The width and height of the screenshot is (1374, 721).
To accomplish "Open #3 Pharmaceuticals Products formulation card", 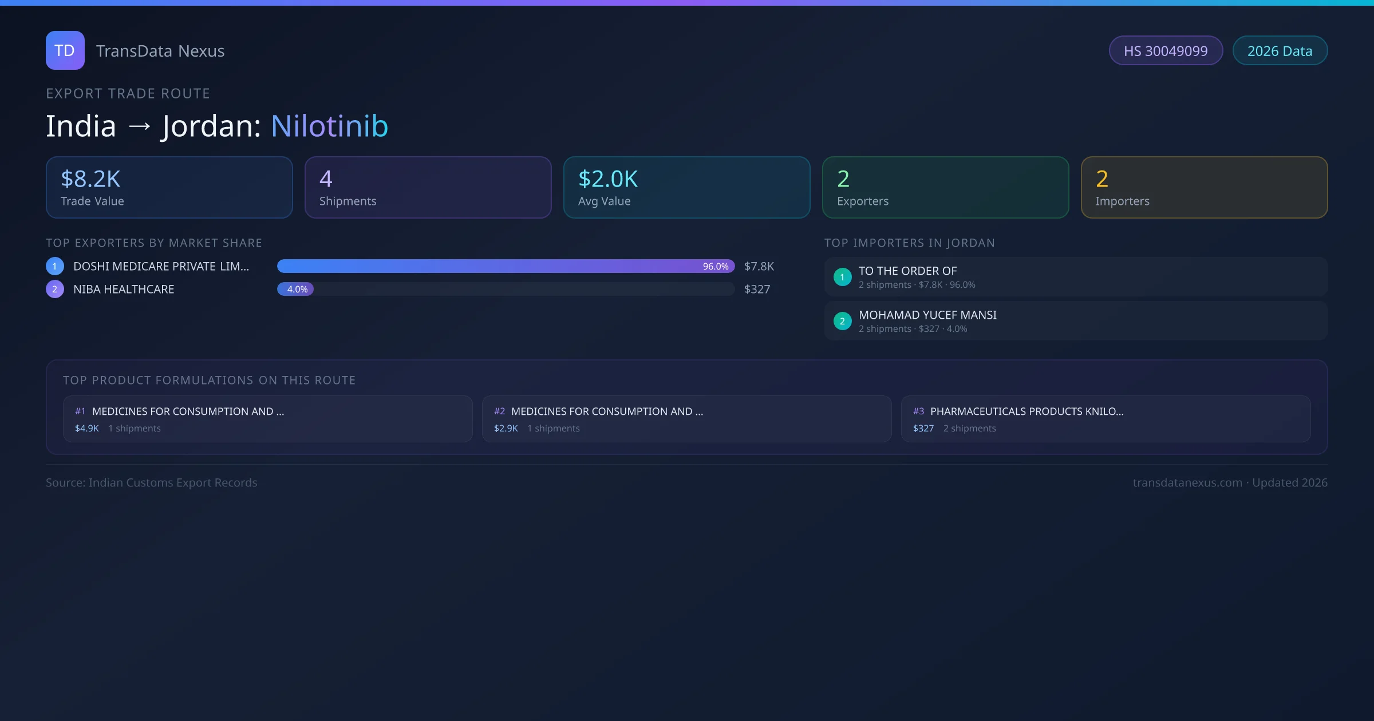I will pyautogui.click(x=1105, y=419).
